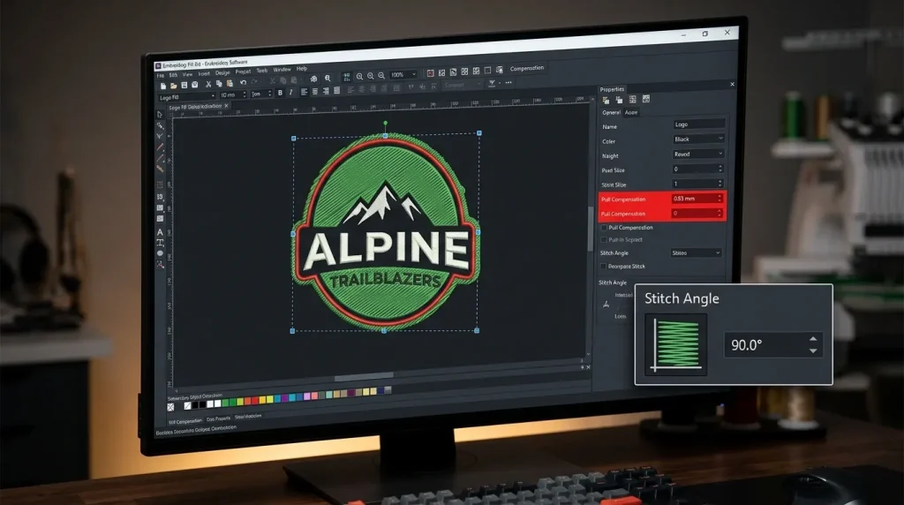This screenshot has height=505, width=904.
Task: Tick the greyed Pull-in checkbox
Action: (604, 240)
